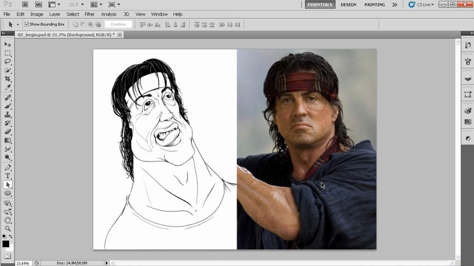Select the Ellipse shape tool

tap(8, 193)
